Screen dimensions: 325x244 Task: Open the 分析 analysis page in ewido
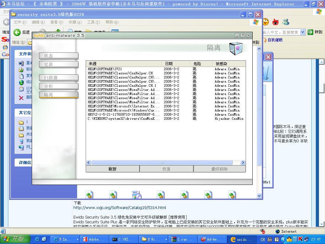(59, 86)
